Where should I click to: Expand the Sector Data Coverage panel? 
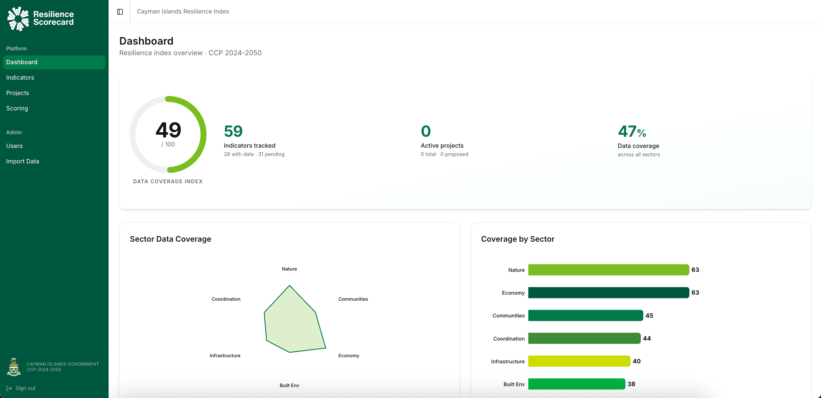click(x=170, y=239)
